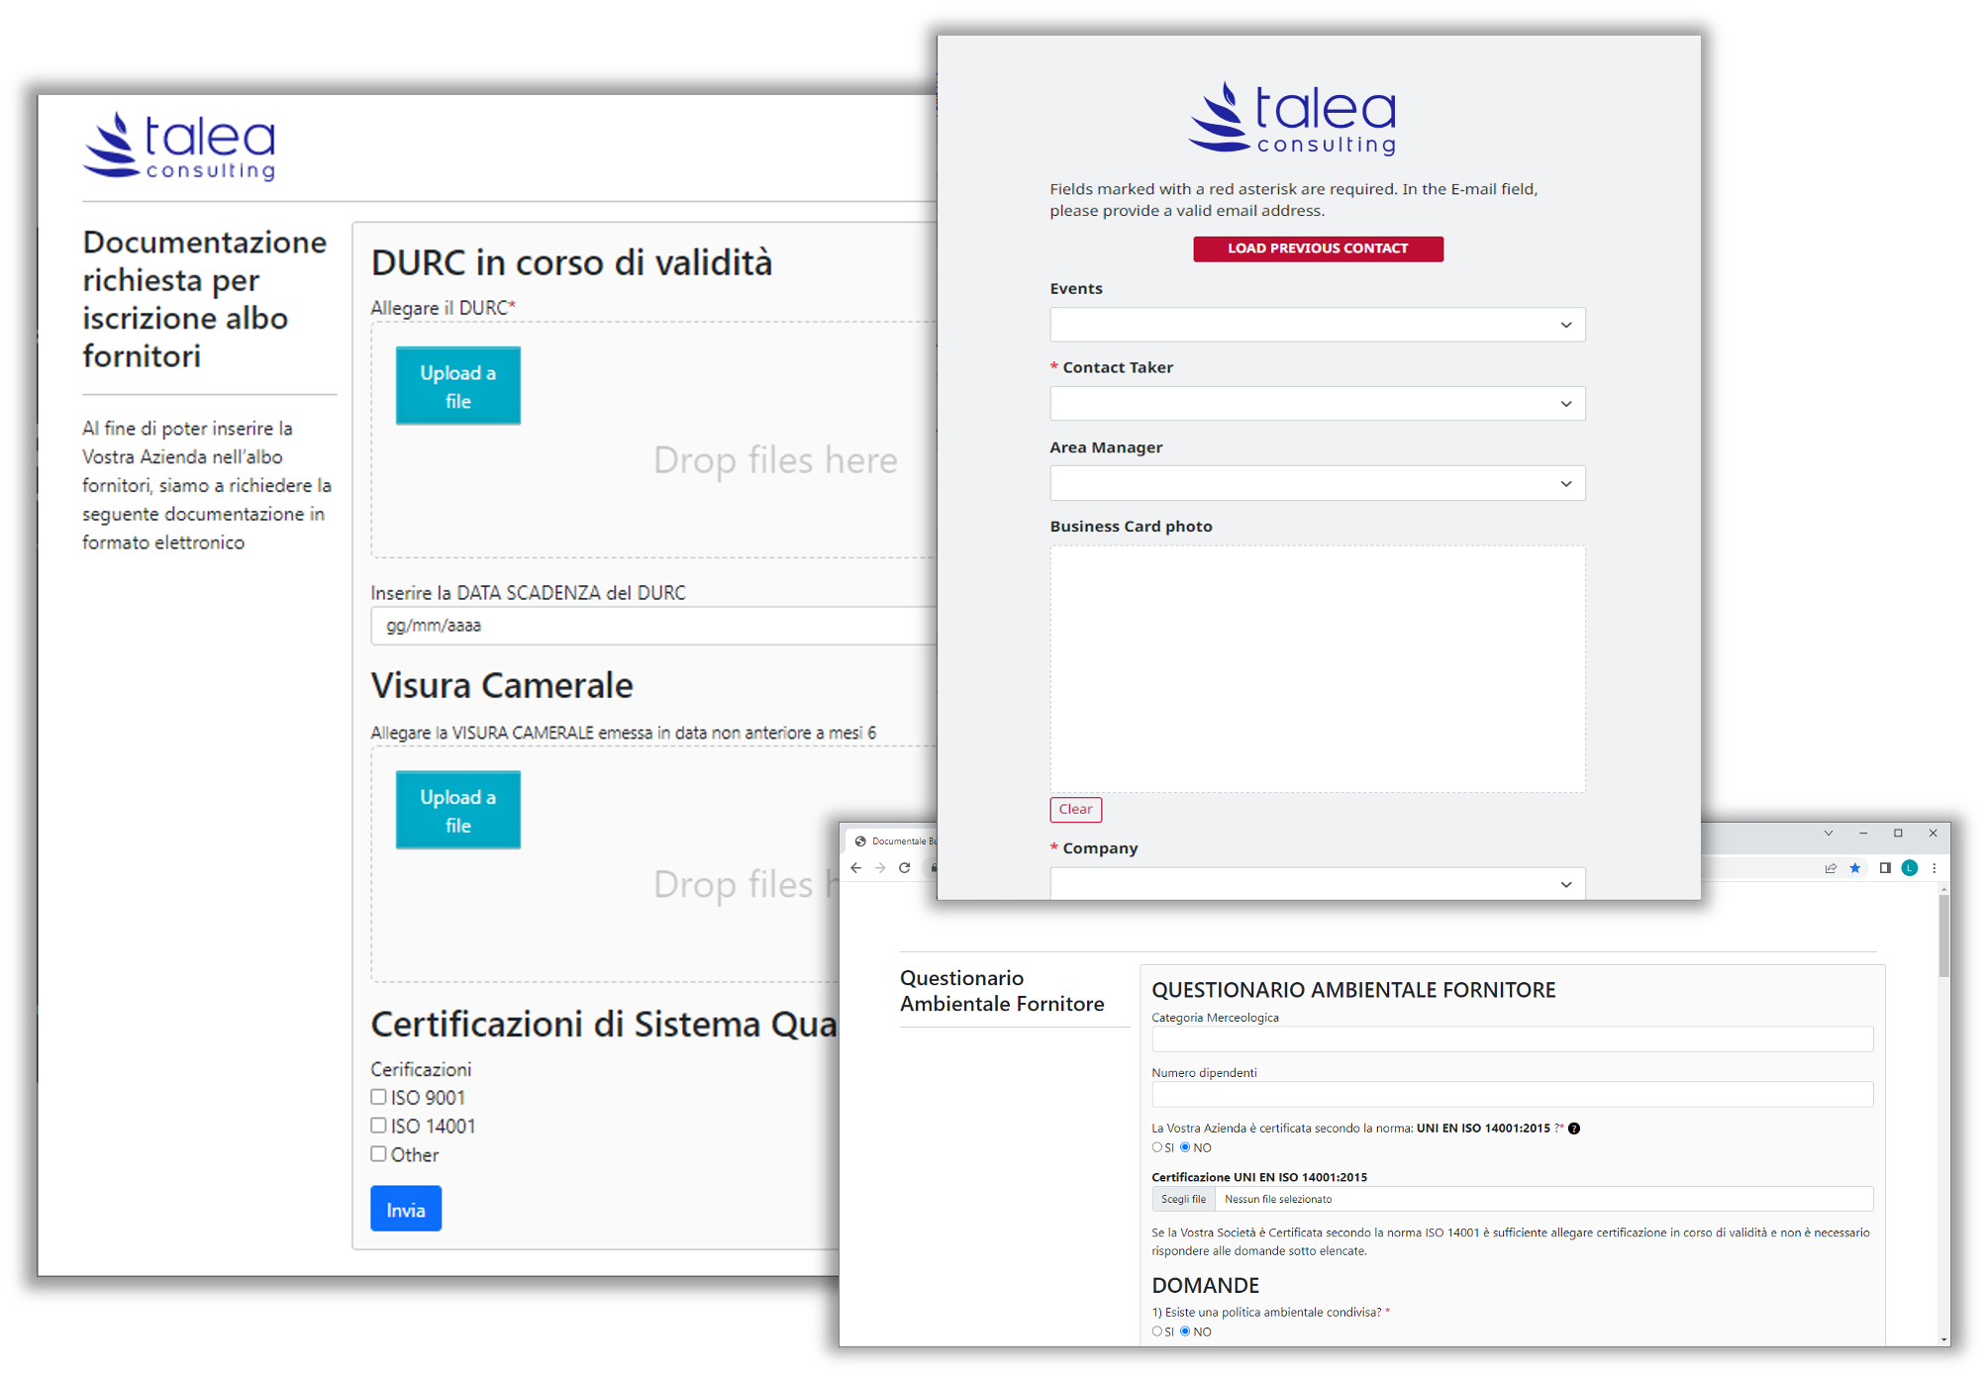This screenshot has width=1987, height=1379.
Task: Click the bookmark star in the browser toolbar
Action: [1854, 868]
